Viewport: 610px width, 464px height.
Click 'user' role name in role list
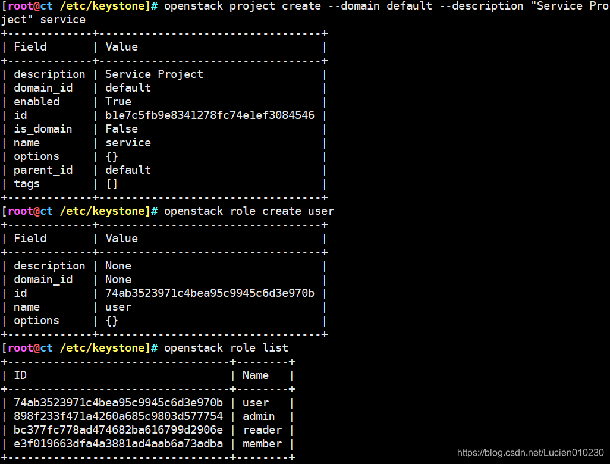point(256,403)
